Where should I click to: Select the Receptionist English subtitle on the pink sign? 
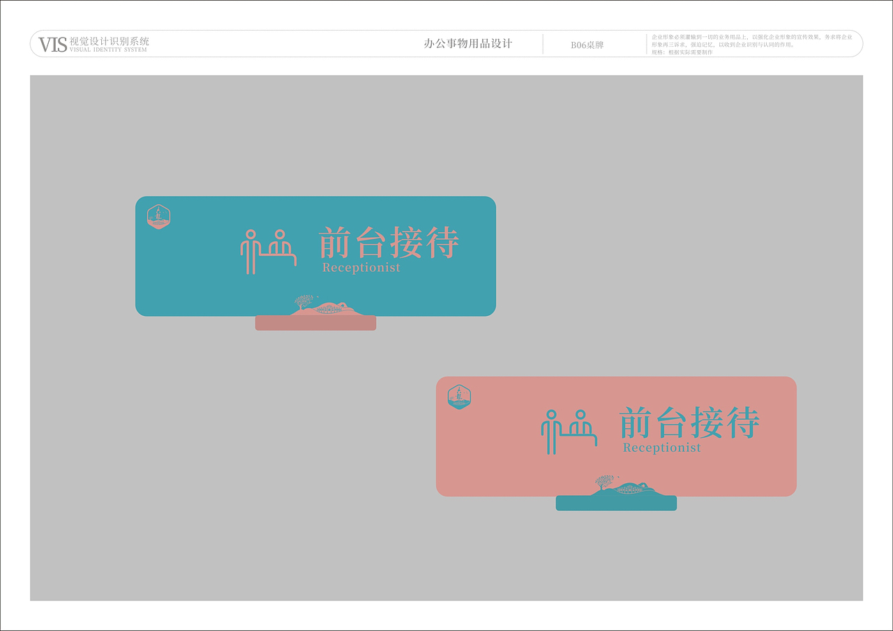[x=661, y=447]
